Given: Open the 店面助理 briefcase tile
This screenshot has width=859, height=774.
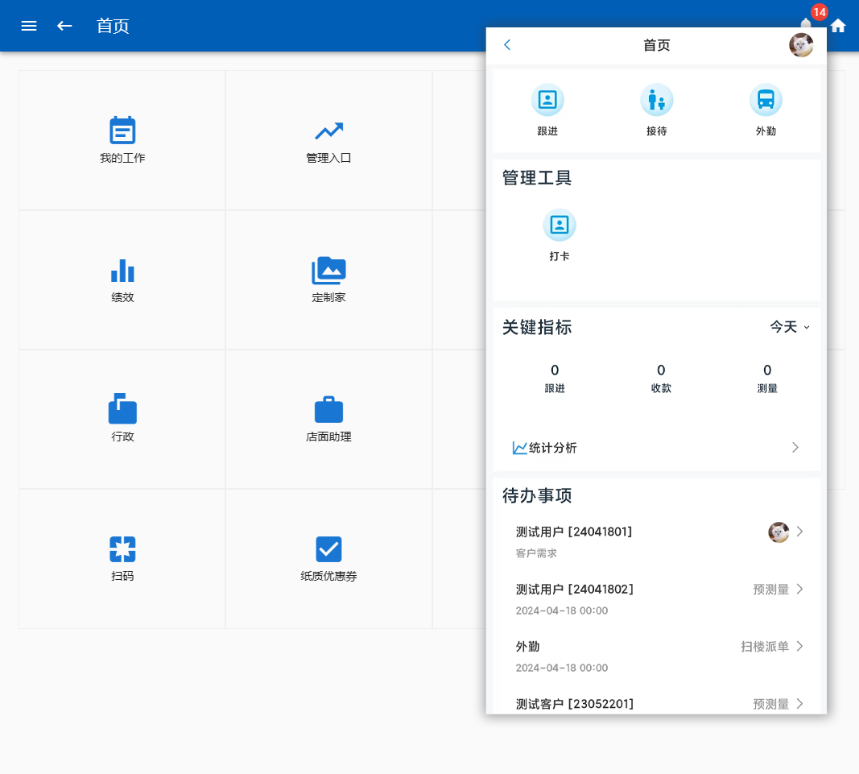Looking at the screenshot, I should coord(328,418).
